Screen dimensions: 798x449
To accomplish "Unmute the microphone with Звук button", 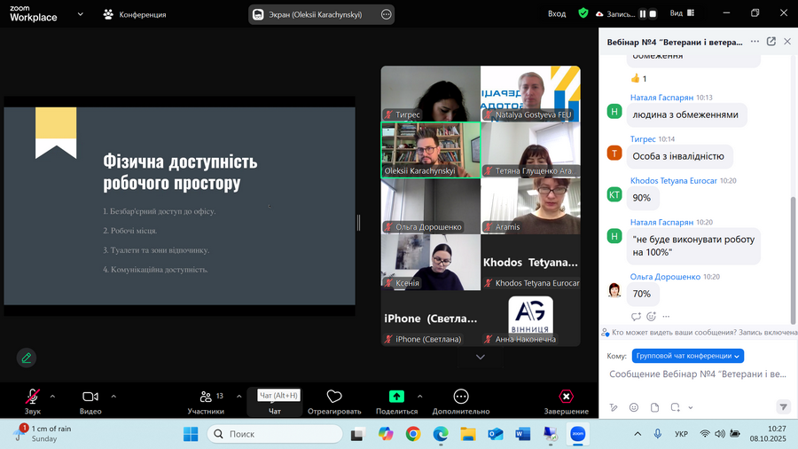I will [x=33, y=397].
